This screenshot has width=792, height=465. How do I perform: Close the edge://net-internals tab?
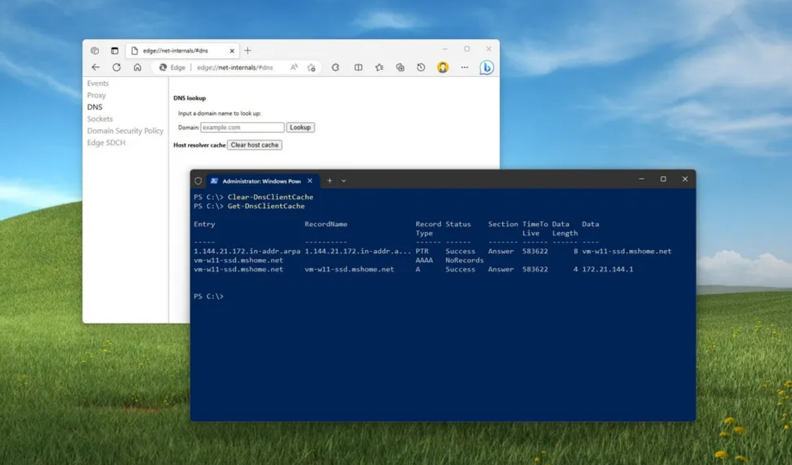point(232,51)
